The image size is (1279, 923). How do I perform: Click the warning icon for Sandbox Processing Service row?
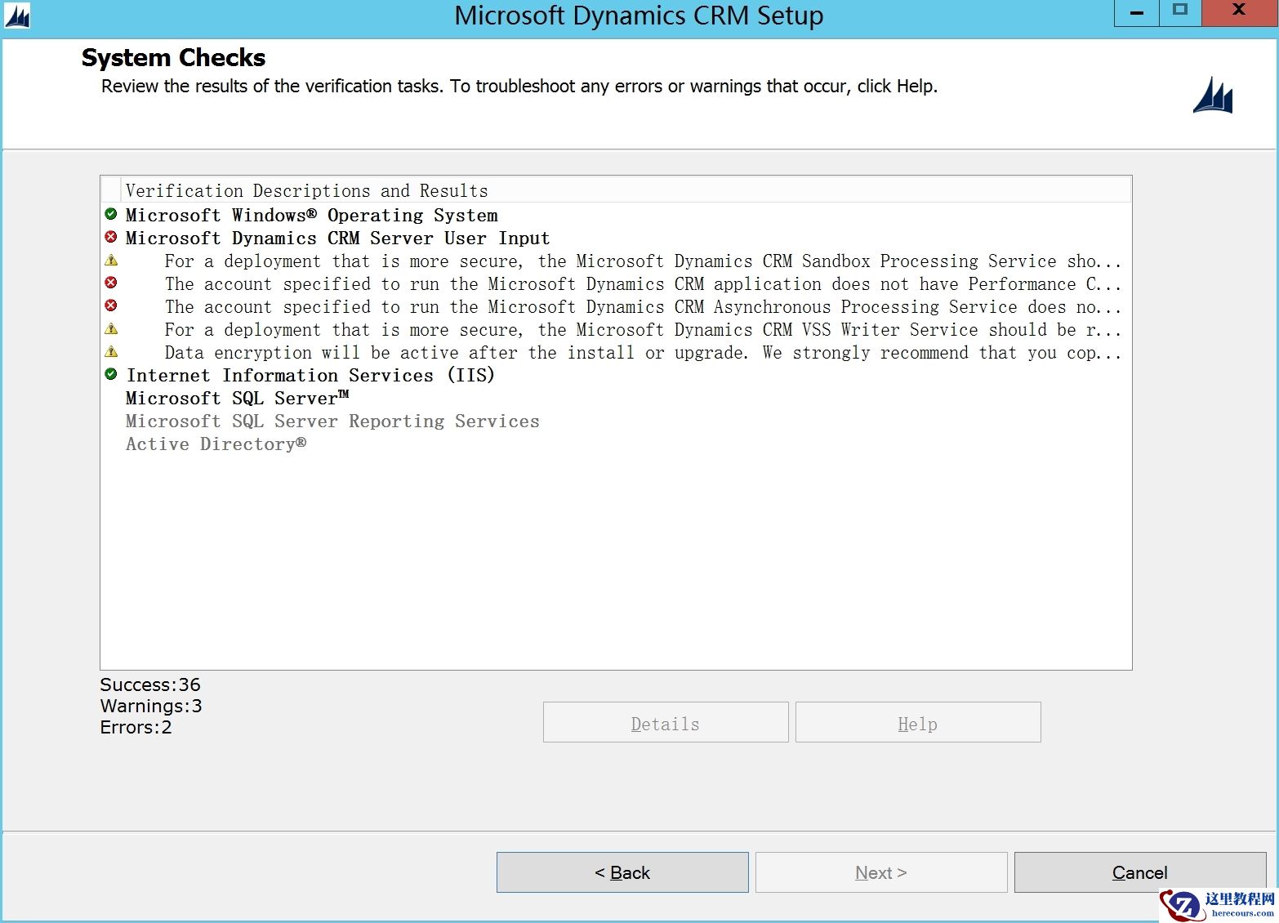[111, 261]
